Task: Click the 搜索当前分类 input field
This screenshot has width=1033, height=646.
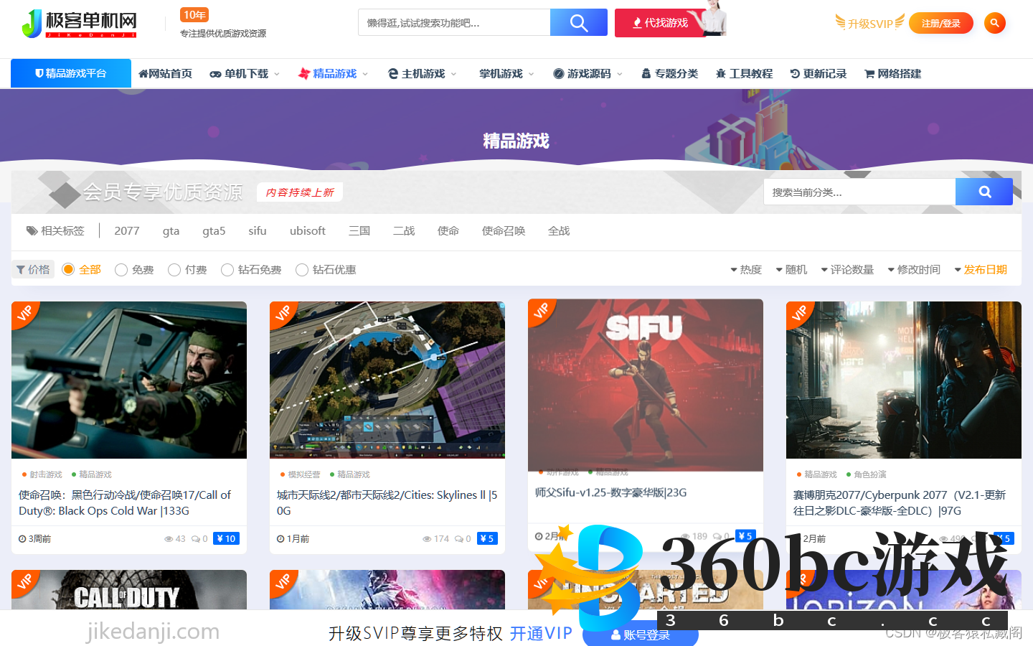Action: click(859, 192)
